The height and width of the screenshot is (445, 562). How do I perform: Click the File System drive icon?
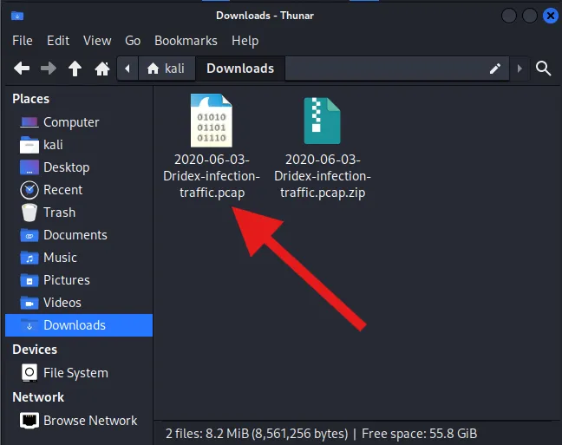pos(29,372)
